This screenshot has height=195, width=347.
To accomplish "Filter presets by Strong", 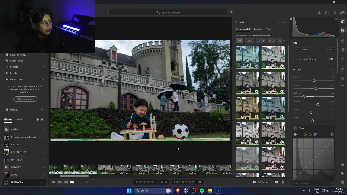I will [261, 41].
